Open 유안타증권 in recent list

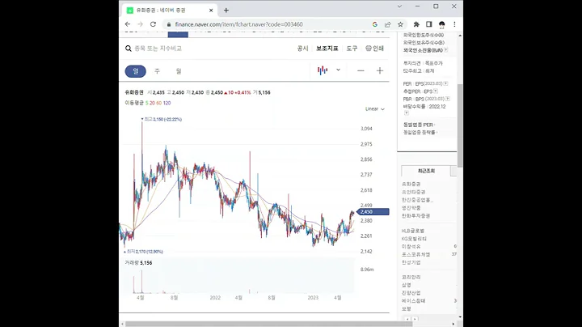coord(414,192)
